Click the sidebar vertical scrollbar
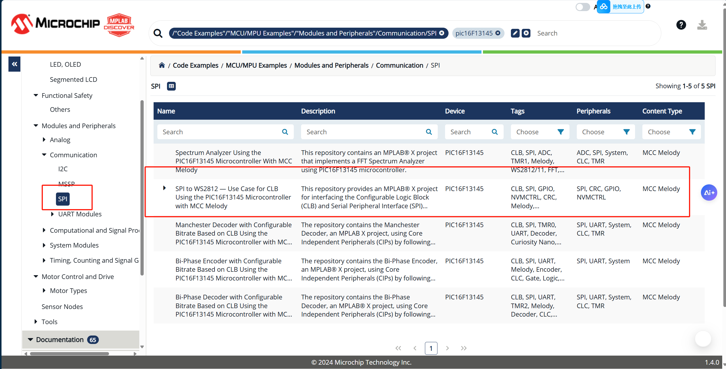The width and height of the screenshot is (726, 369). pyautogui.click(x=142, y=188)
